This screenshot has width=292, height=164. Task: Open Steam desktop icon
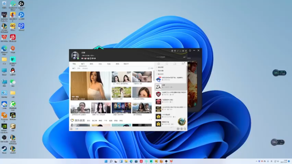[x=4, y=150]
